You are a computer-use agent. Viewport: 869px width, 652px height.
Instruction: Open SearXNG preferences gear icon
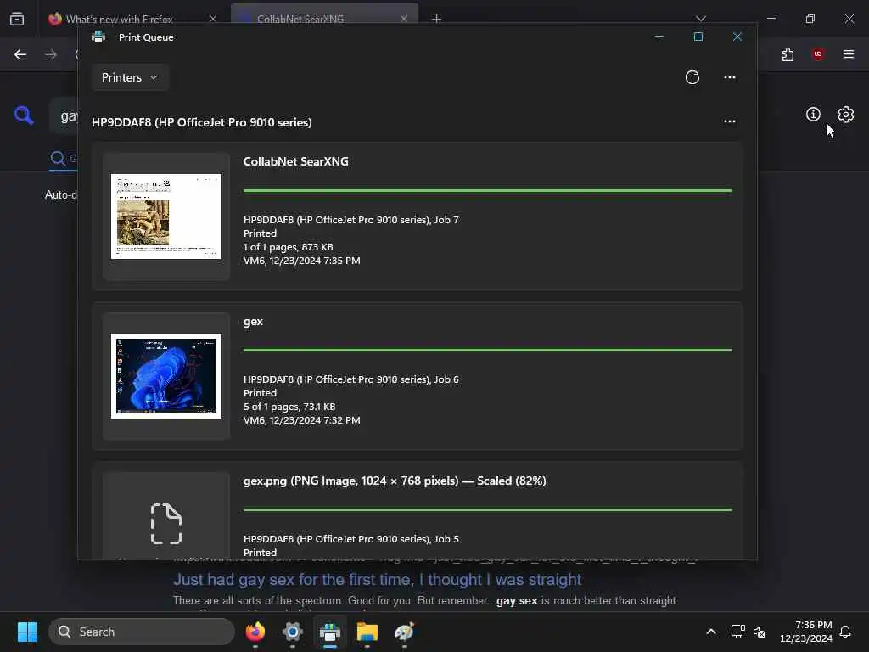845,115
